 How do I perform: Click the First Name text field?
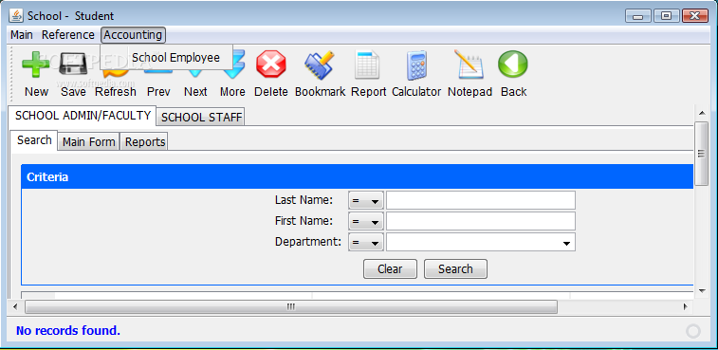481,221
